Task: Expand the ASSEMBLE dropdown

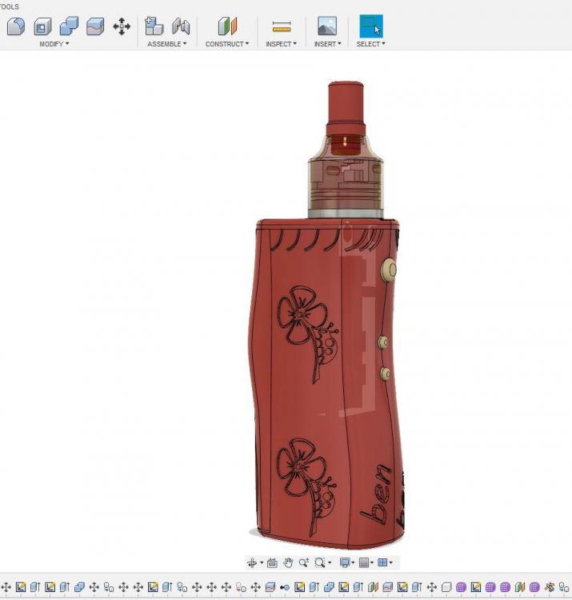Action: pyautogui.click(x=167, y=44)
